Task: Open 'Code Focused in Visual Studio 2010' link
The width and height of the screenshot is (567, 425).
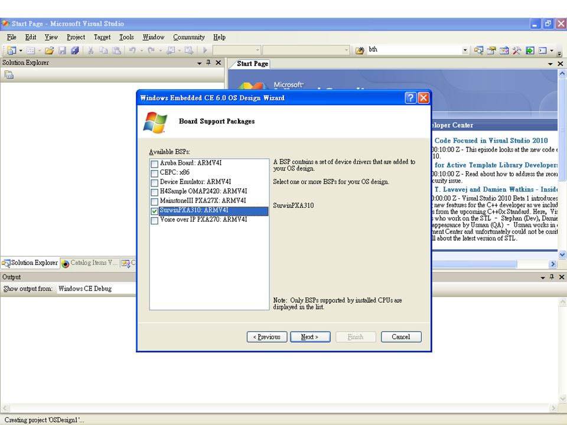Action: (x=491, y=140)
